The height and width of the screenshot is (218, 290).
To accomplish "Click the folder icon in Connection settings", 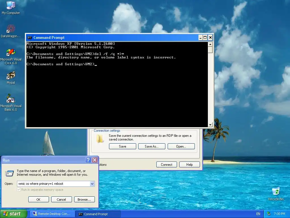I will point(100,139).
